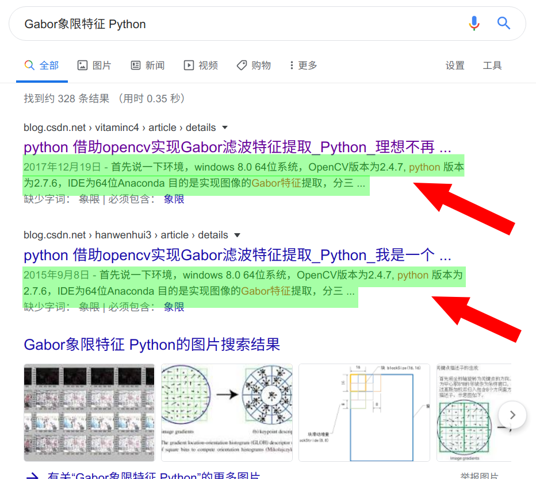Image resolution: width=536 pixels, height=479 pixels.
Task: Click the right arrow on image results carousel
Action: click(511, 415)
